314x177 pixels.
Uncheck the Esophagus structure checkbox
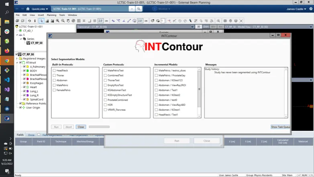point(24,83)
